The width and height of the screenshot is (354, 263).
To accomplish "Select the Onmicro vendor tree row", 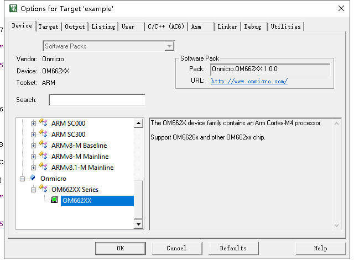I will (53, 179).
